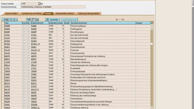The image size is (194, 109).
Task: Toggle the Key checkbox for field VOLUM
Action: point(24,50)
